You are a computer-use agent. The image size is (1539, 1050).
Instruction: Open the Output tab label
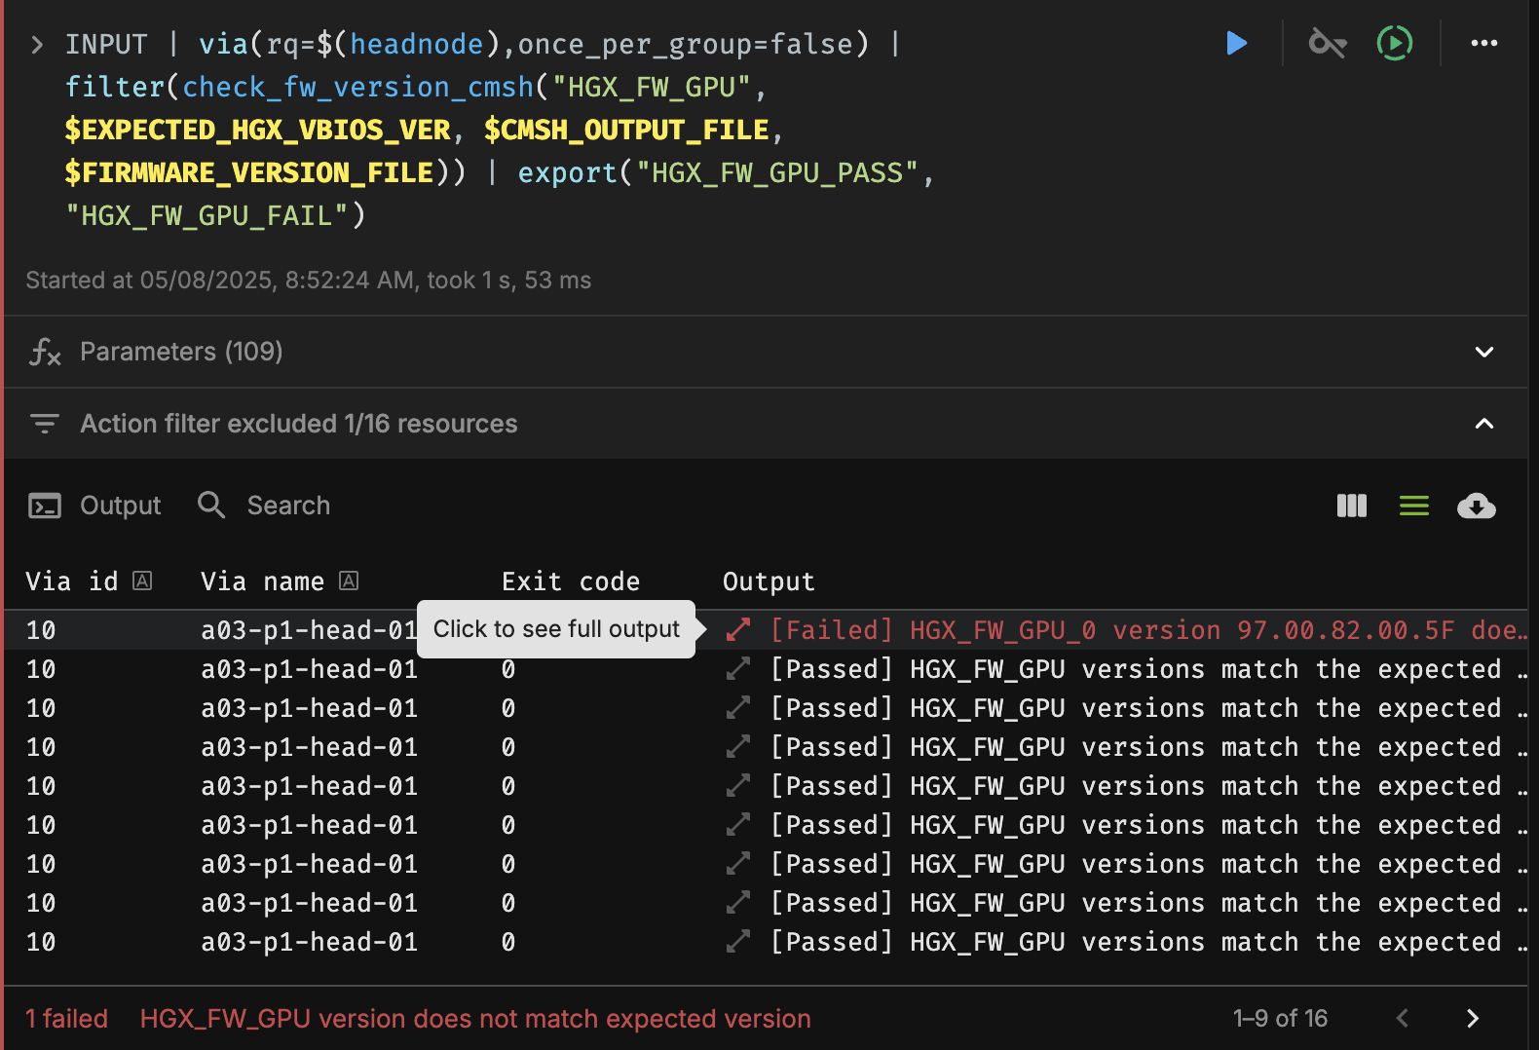click(121, 506)
